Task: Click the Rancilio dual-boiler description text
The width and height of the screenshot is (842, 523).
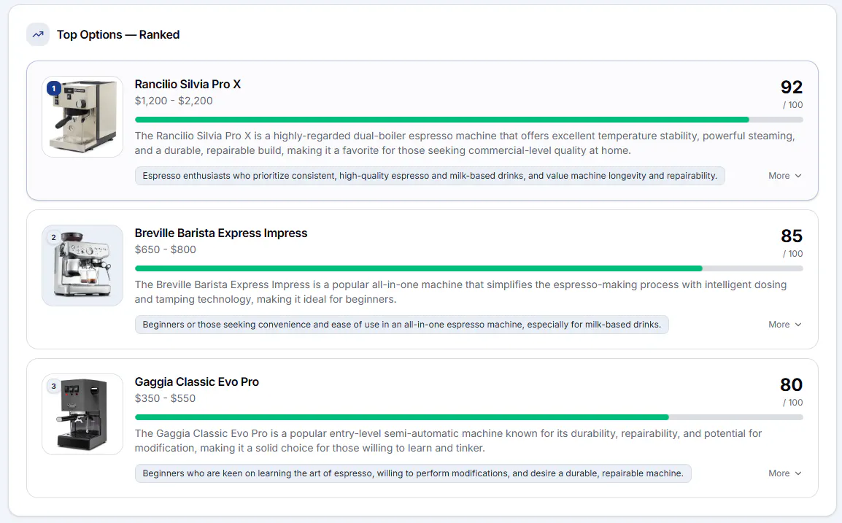Action: [465, 143]
